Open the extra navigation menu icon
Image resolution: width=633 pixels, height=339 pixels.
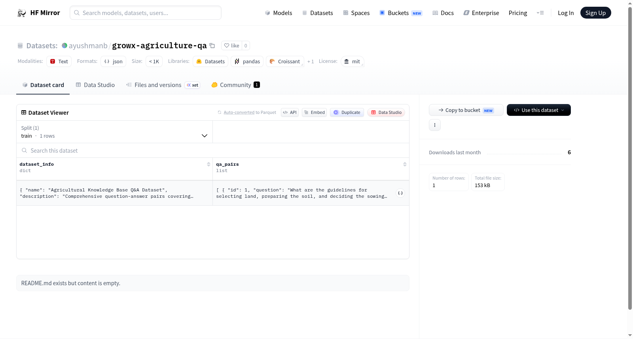[540, 13]
